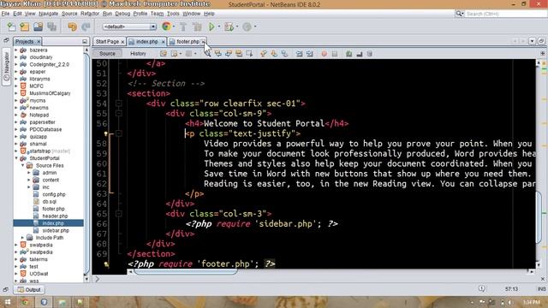Open the Run Project dropdown arrow

point(219,27)
